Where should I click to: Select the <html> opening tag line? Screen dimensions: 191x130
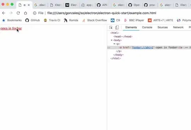[115, 33]
